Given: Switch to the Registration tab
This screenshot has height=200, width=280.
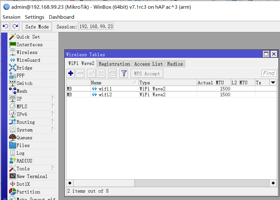Looking at the screenshot, I should tap(114, 64).
